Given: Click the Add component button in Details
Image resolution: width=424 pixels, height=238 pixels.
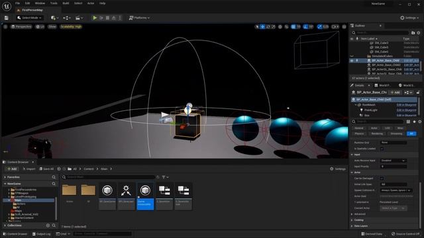Looking at the screenshot, I should point(395,93).
